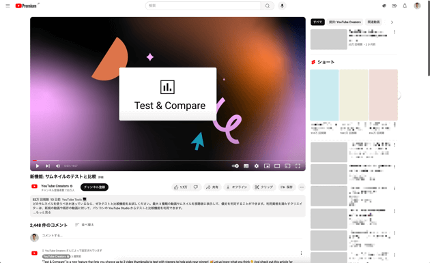The width and height of the screenshot is (430, 263).
Task: Click the 2,448 件のコメント heading
Action: click(48, 225)
